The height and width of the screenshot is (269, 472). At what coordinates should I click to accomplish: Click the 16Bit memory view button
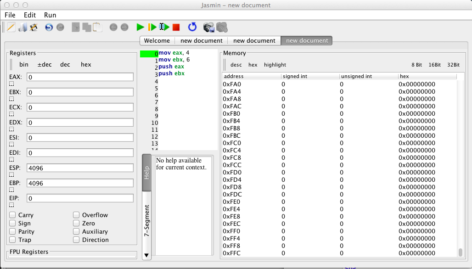[434, 65]
